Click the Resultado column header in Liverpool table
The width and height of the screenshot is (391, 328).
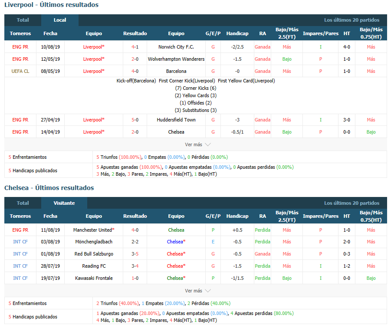pyautogui.click(x=135, y=33)
